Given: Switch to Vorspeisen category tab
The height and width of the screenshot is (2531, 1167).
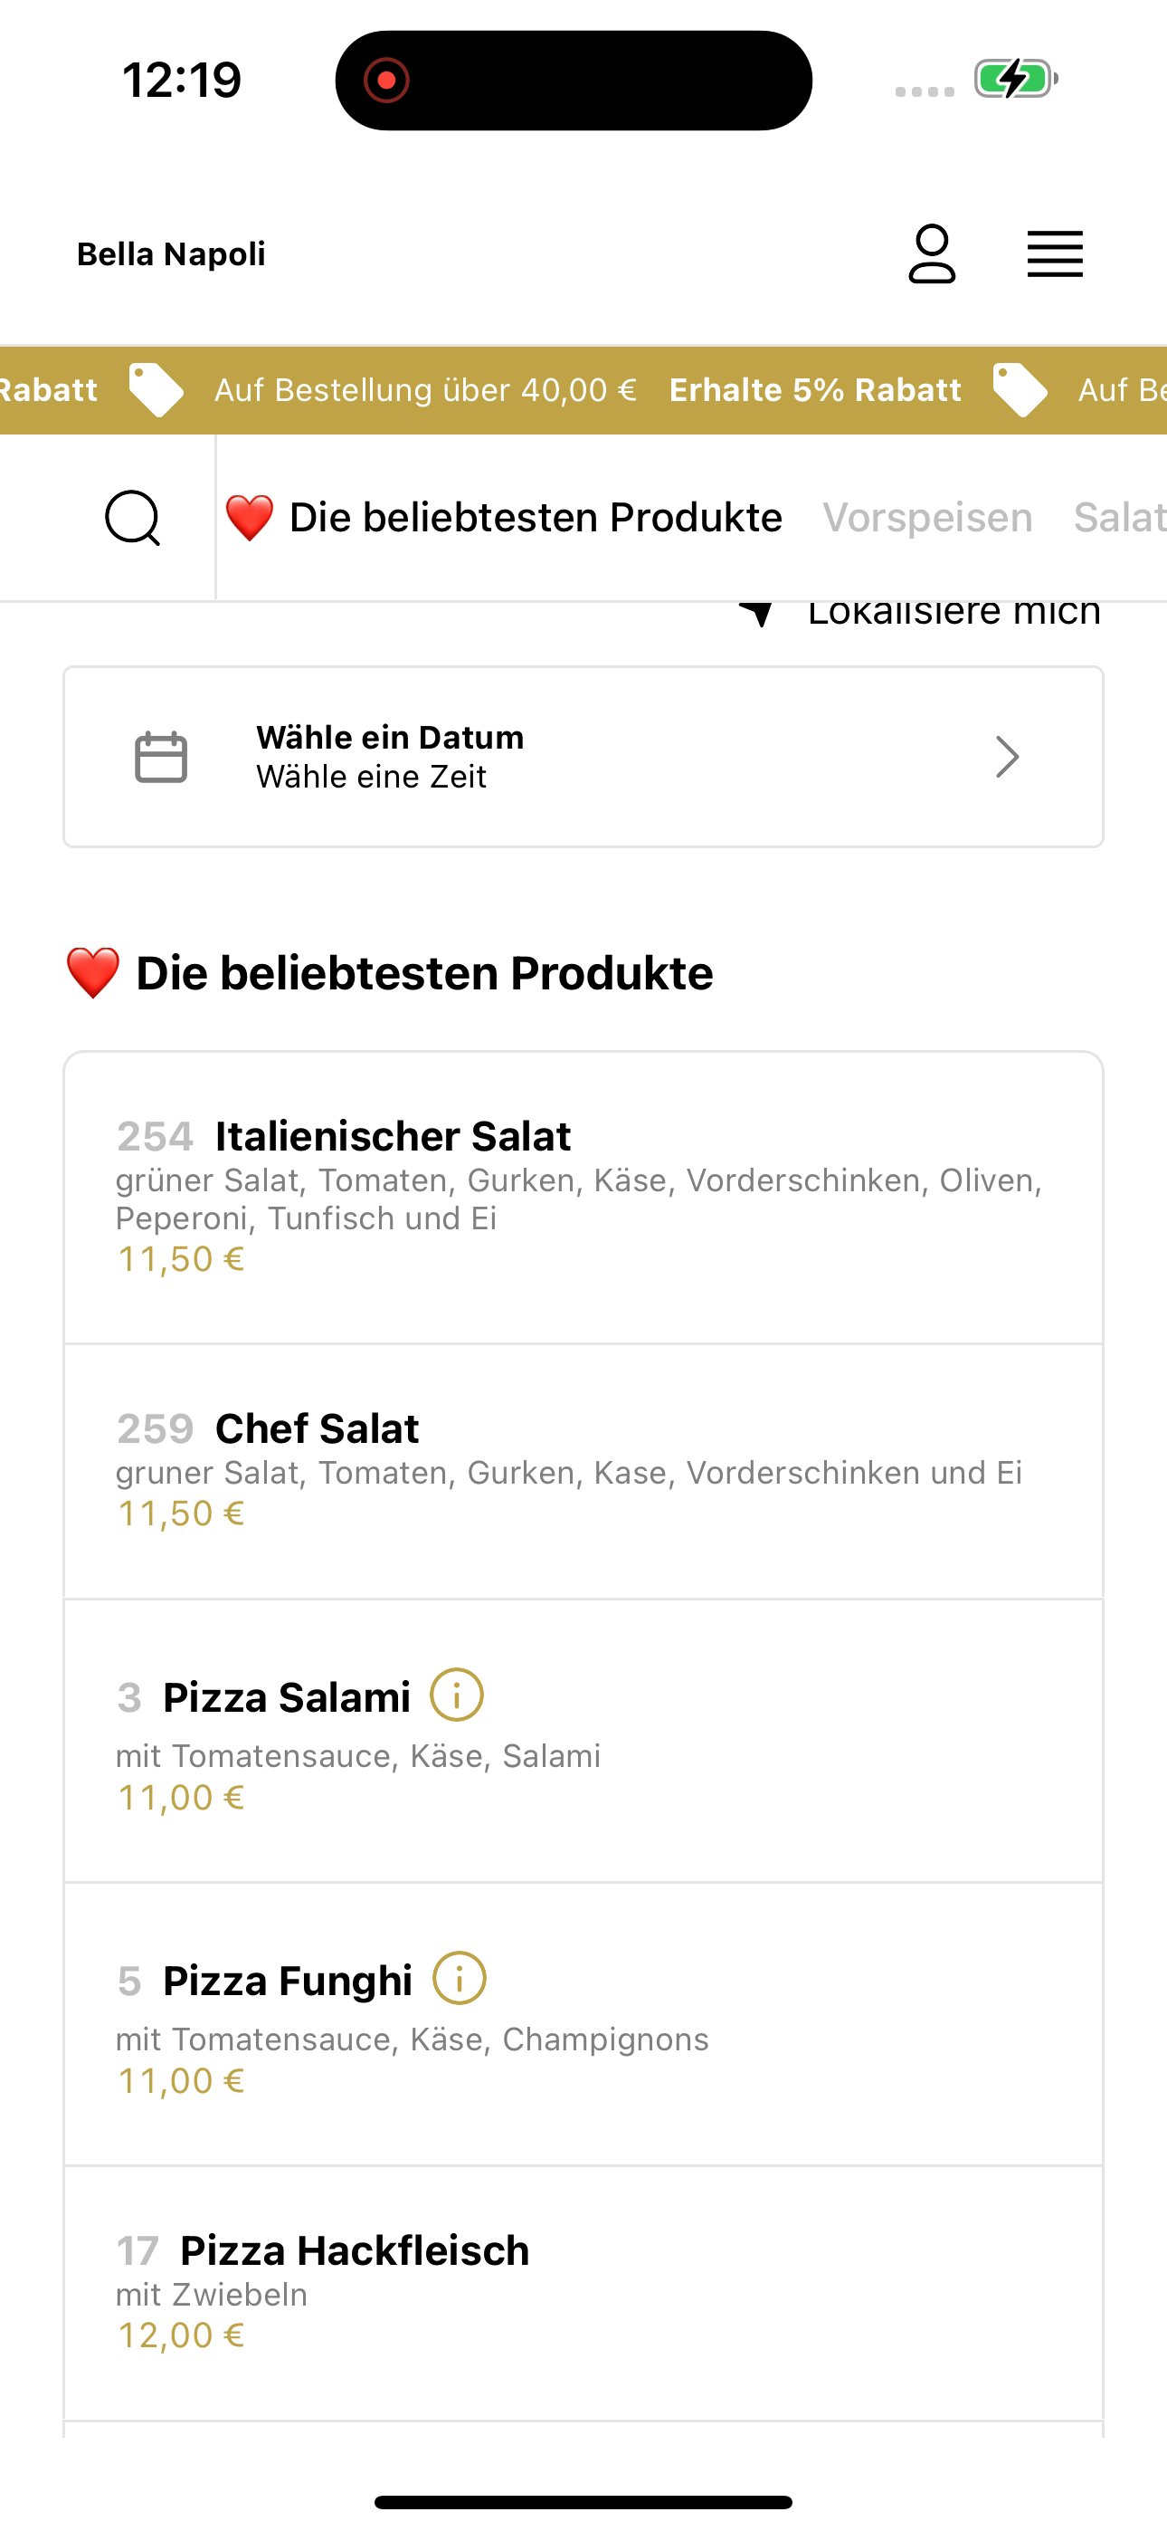Looking at the screenshot, I should coord(927,518).
